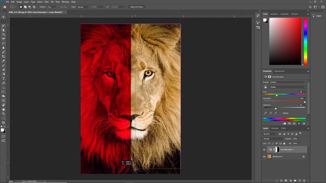Select the Zoom tool in toolbar
The width and height of the screenshot is (326, 183).
(4, 114)
